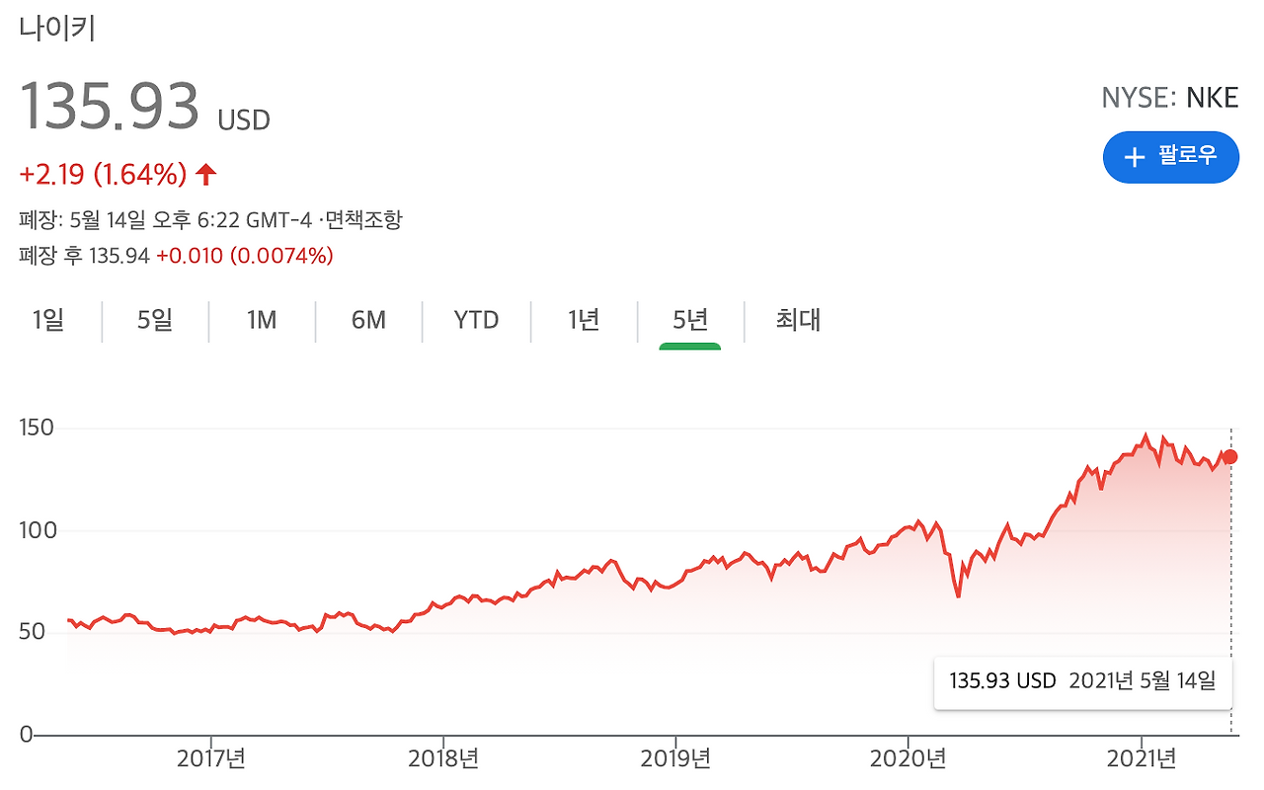Image resolution: width=1264 pixels, height=790 pixels.
Task: Click the +2.19 (1.64%) change text
Action: [104, 175]
